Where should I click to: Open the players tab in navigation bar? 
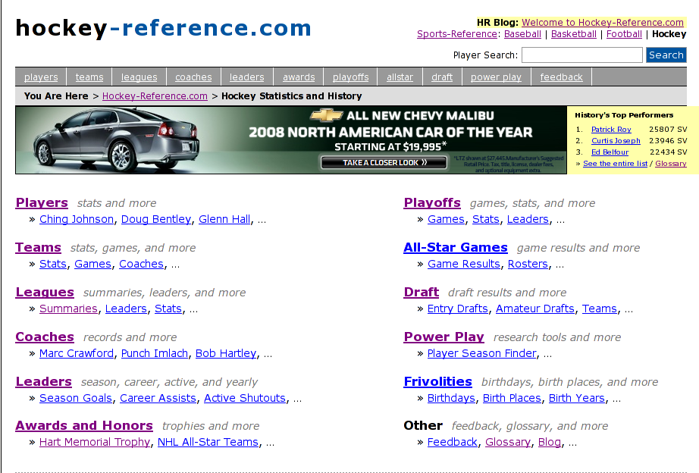[41, 77]
